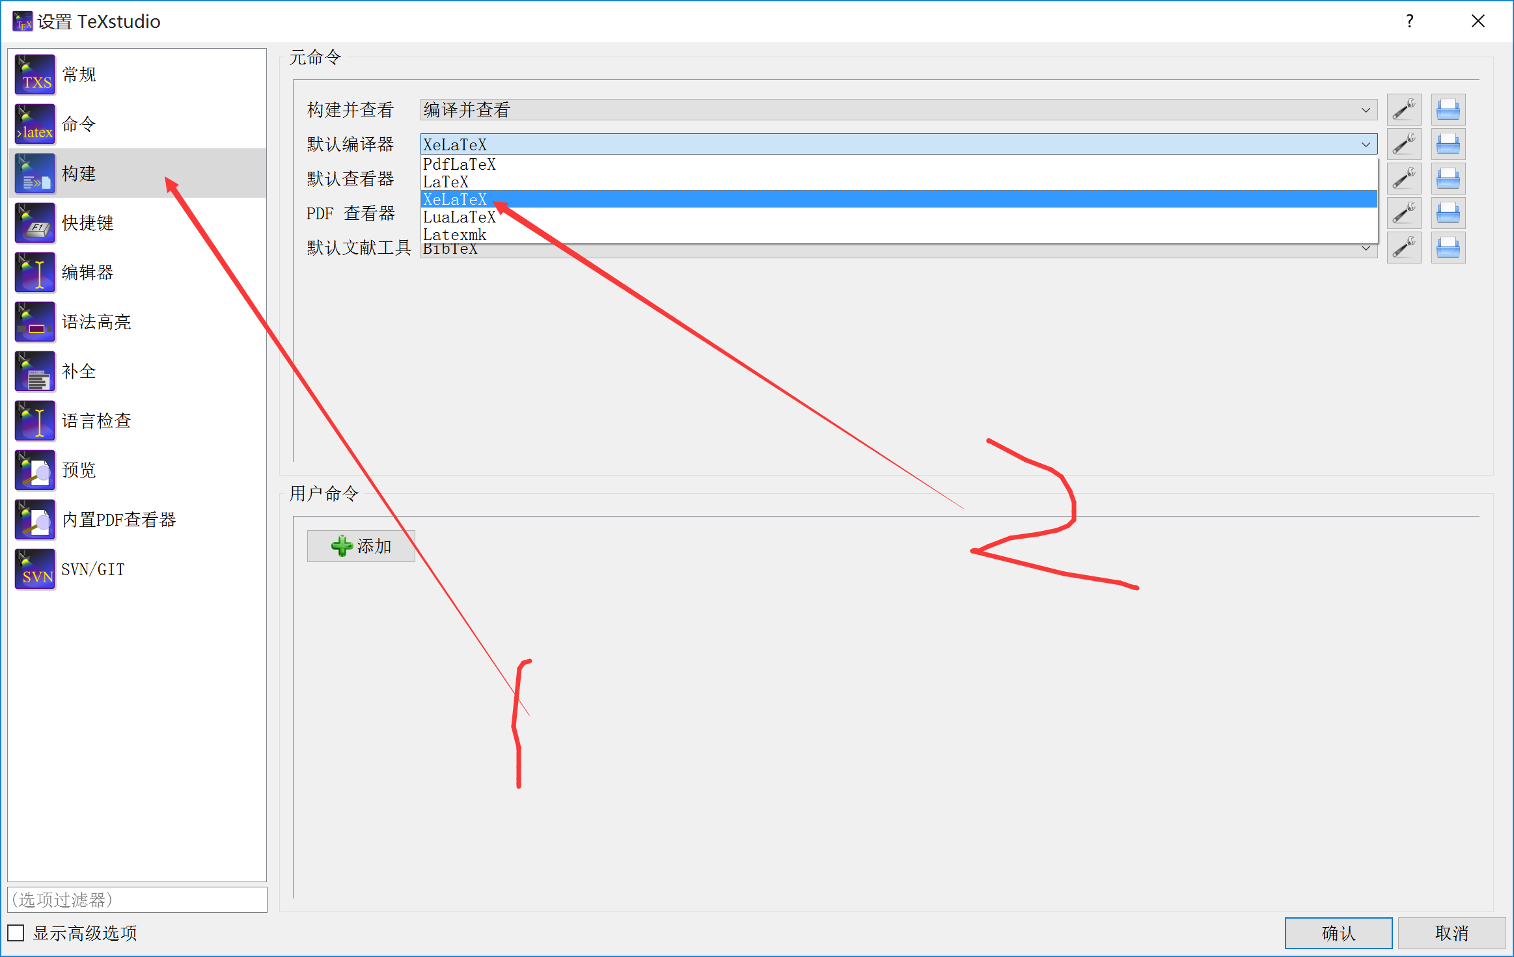The height and width of the screenshot is (957, 1514).
Task: Click wrench icon for PDF 查看器 row
Action: pyautogui.click(x=1403, y=213)
